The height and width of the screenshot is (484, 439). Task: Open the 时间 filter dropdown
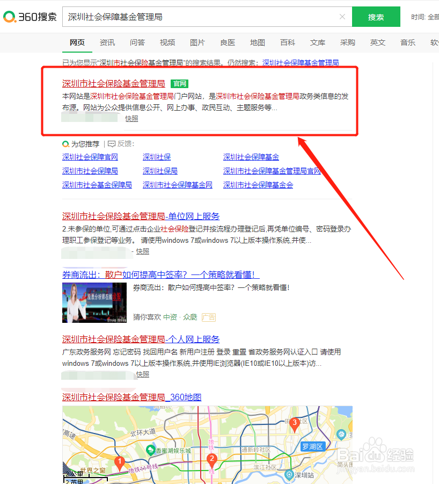pos(425,17)
